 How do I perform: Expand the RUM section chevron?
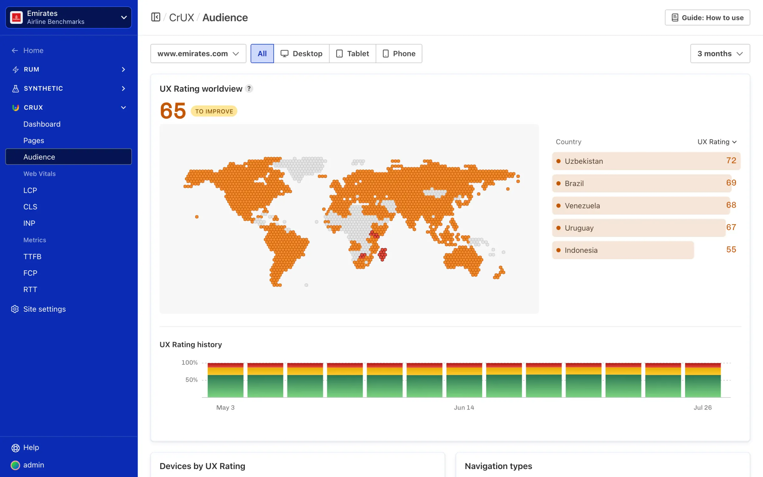click(123, 69)
